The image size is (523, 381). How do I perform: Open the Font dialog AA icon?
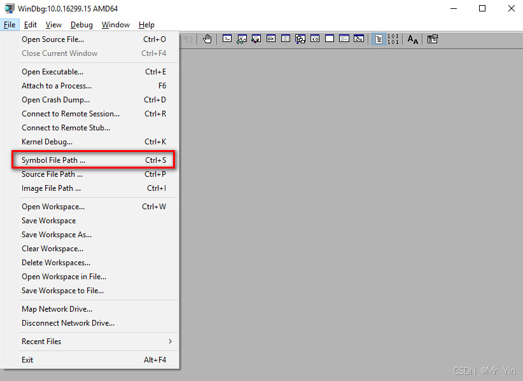(x=413, y=39)
